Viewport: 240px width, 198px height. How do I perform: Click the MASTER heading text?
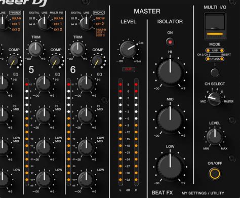[147, 11]
